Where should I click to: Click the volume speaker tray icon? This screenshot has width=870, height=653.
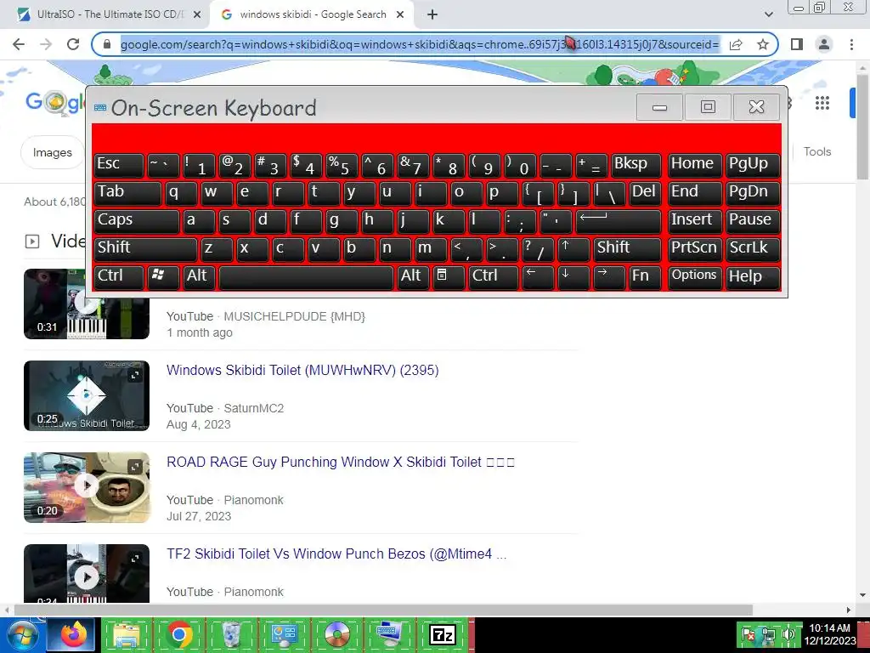(x=788, y=633)
